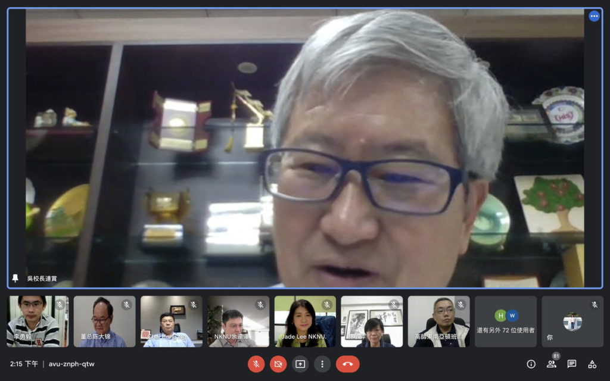Open the blue three-dot menu on main video

click(x=594, y=16)
